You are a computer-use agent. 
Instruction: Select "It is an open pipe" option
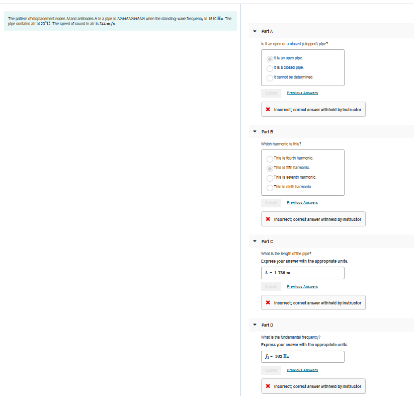pyautogui.click(x=270, y=58)
